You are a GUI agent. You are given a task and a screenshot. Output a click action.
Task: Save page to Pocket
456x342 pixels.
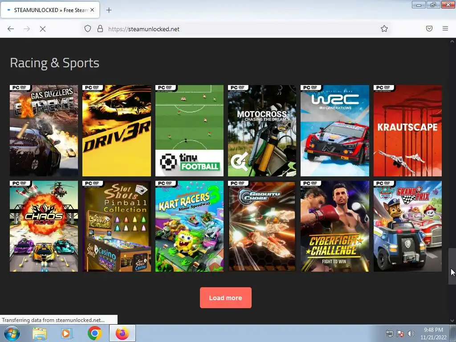click(x=429, y=28)
